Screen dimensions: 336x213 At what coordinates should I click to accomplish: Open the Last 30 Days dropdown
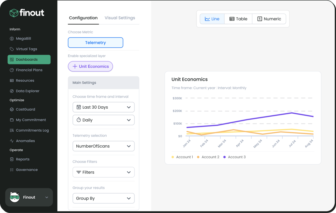[x=103, y=107]
